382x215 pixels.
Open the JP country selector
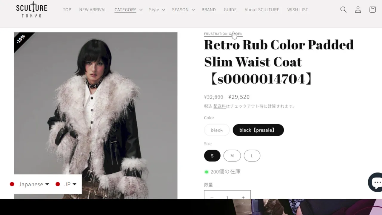click(x=66, y=184)
